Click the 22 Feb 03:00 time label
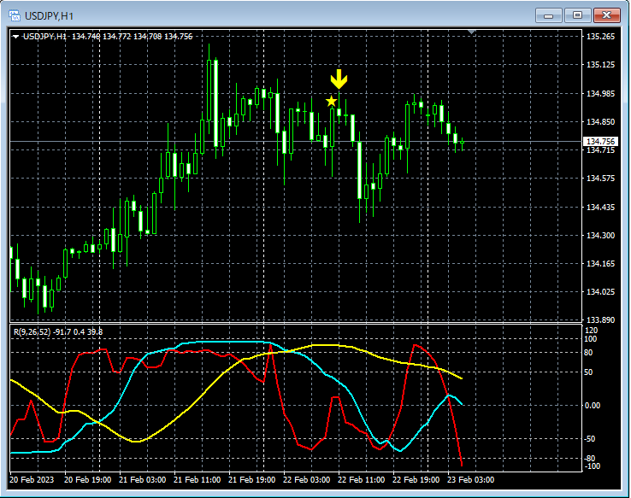Image resolution: width=631 pixels, height=498 pixels. click(307, 480)
